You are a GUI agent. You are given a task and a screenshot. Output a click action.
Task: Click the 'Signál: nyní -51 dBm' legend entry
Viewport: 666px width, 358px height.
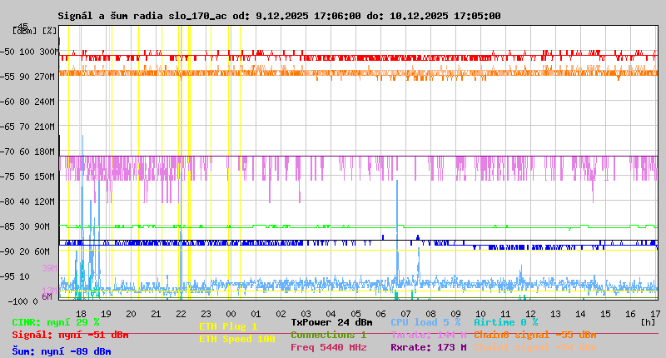[x=70, y=335]
